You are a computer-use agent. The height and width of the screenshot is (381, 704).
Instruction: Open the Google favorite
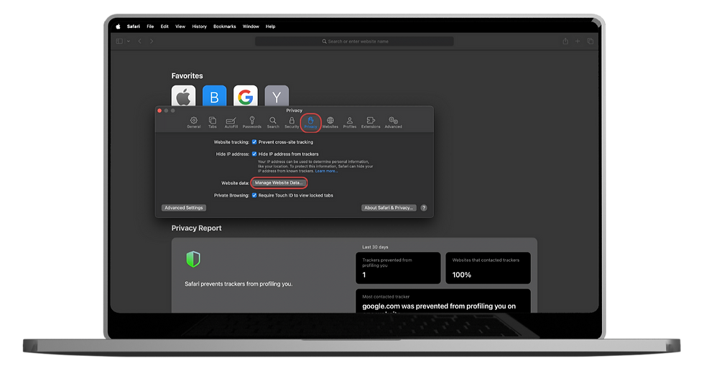[x=246, y=95]
